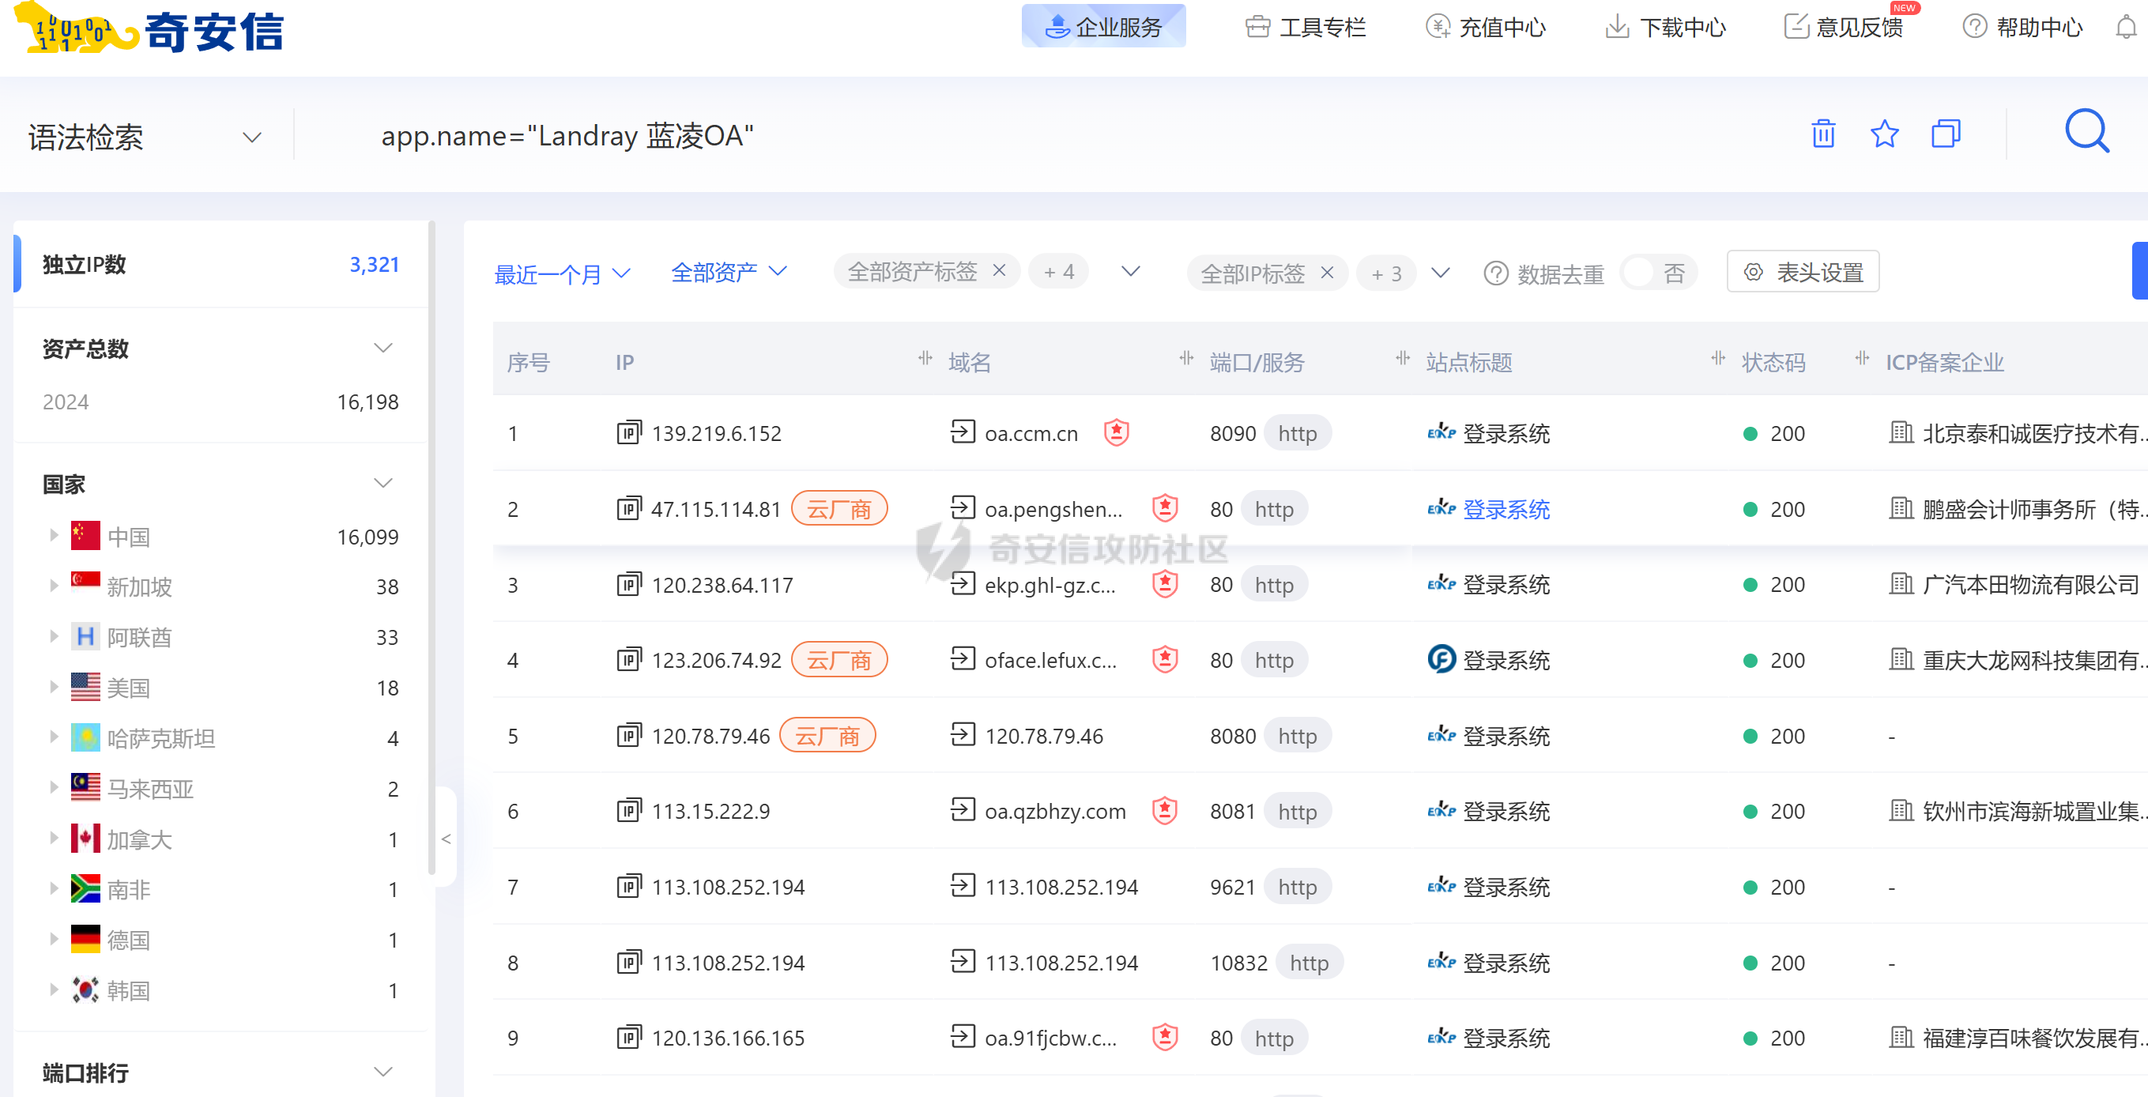2148x1097 pixels.
Task: Open 企业服务 menu
Action: point(1103,27)
